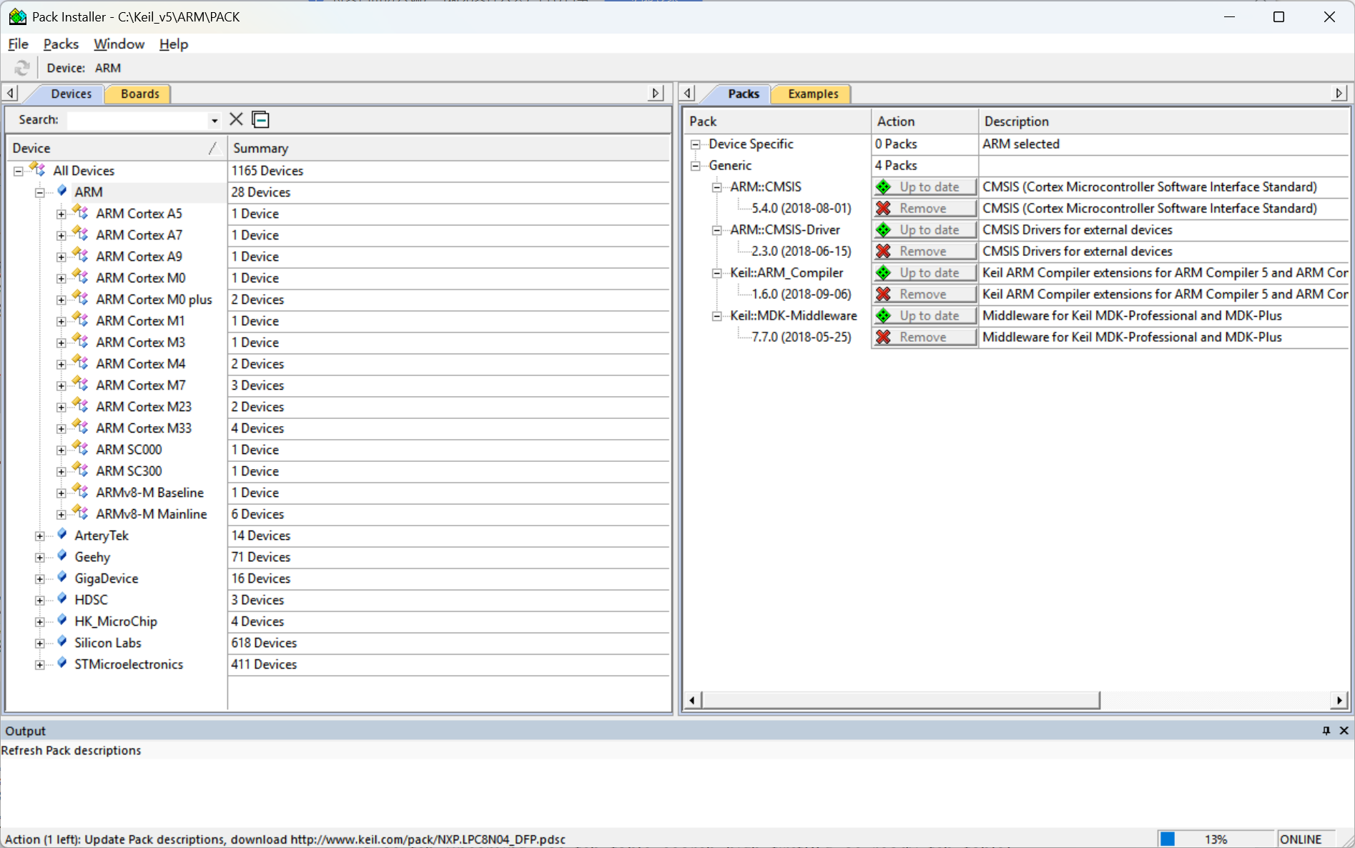Collapse the Generic packs group

695,166
